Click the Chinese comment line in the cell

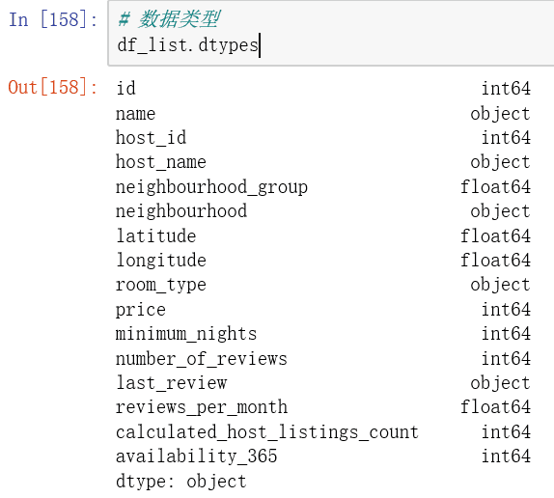pyautogui.click(x=169, y=19)
